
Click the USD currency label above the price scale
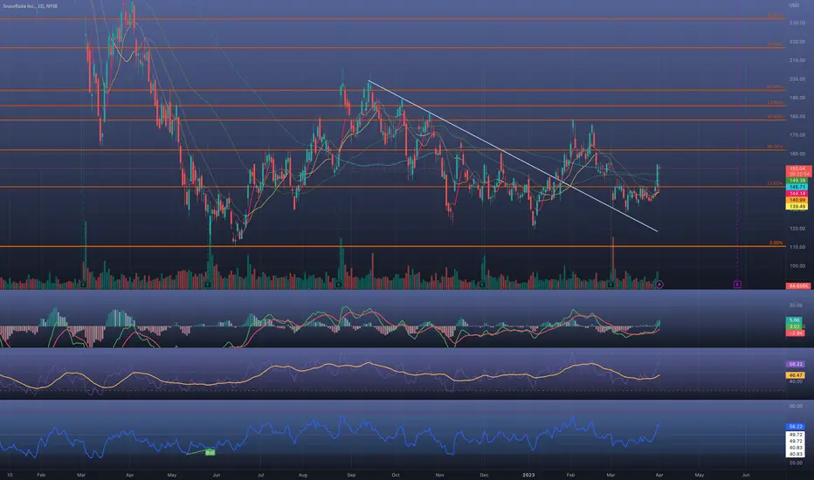794,5
